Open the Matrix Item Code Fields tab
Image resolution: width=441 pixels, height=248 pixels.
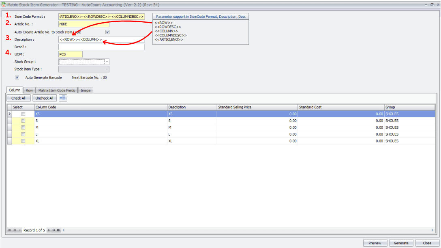coord(57,91)
